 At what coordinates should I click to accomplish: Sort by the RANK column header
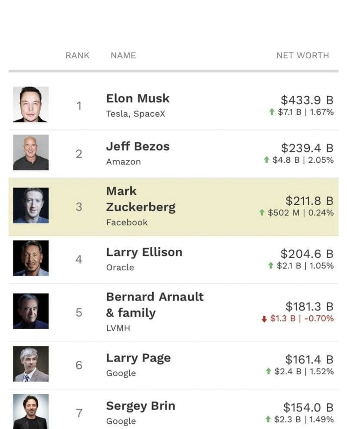77,56
